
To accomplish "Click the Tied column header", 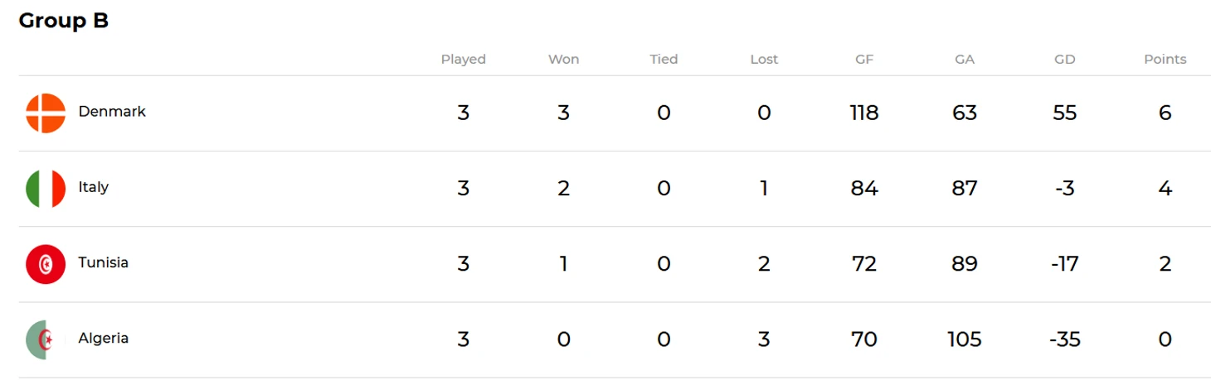I will pyautogui.click(x=664, y=60).
